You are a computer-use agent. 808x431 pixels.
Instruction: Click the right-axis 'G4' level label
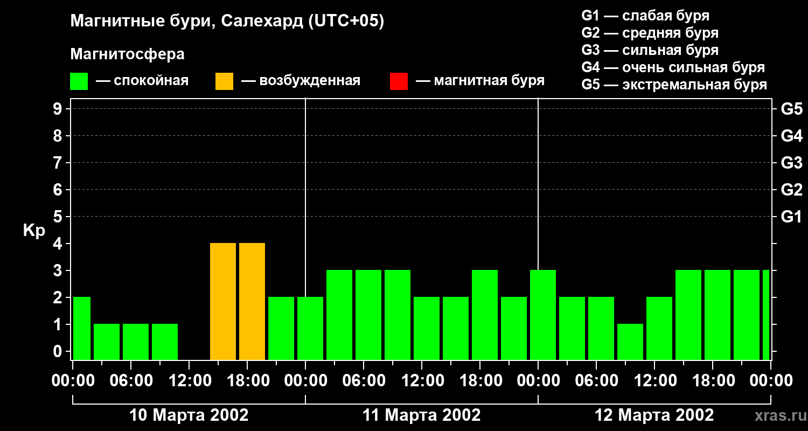point(791,136)
